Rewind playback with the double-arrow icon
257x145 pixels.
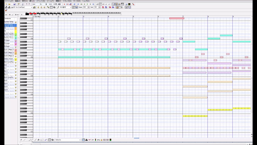[81, 4]
